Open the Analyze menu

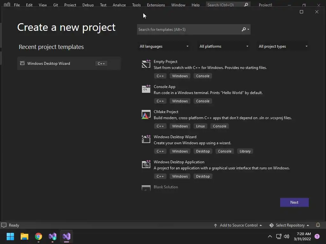(x=119, y=5)
